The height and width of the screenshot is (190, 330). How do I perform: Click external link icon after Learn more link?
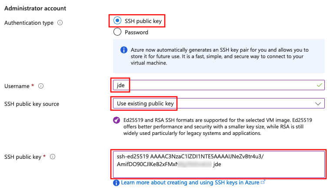[x=263, y=183]
